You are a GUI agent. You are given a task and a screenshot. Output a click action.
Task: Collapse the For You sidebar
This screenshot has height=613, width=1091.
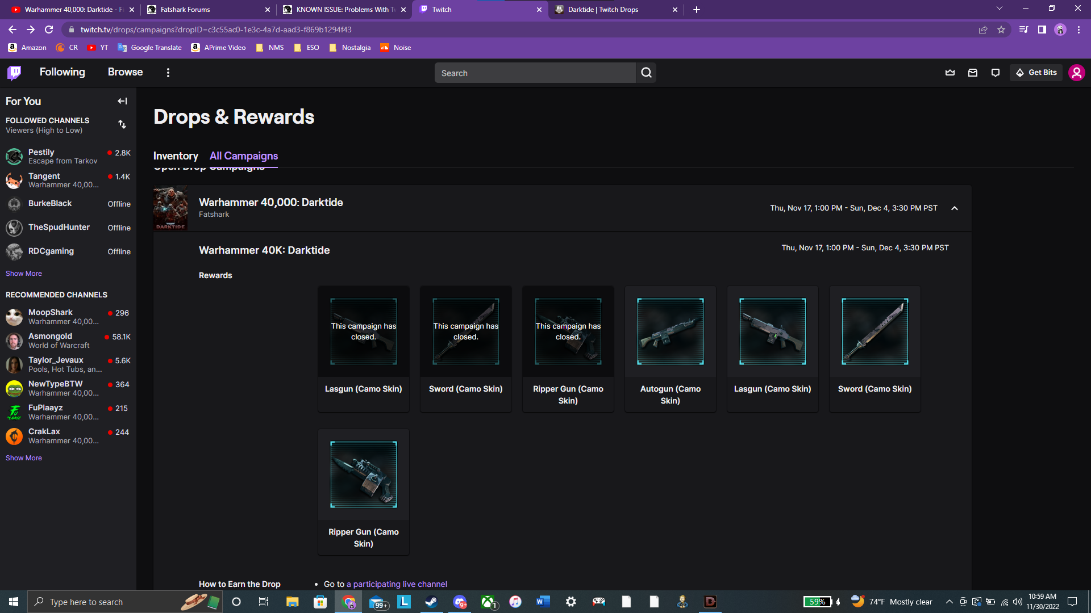tap(122, 101)
